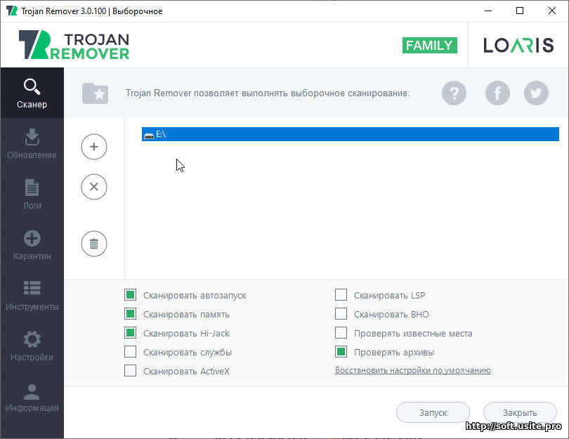Enable Сканировать службы checkbox
Screen dimensions: 569x439
click(130, 352)
